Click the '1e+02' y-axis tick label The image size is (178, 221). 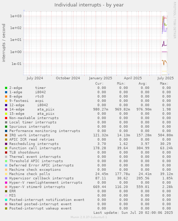pyautogui.click(x=16, y=28)
